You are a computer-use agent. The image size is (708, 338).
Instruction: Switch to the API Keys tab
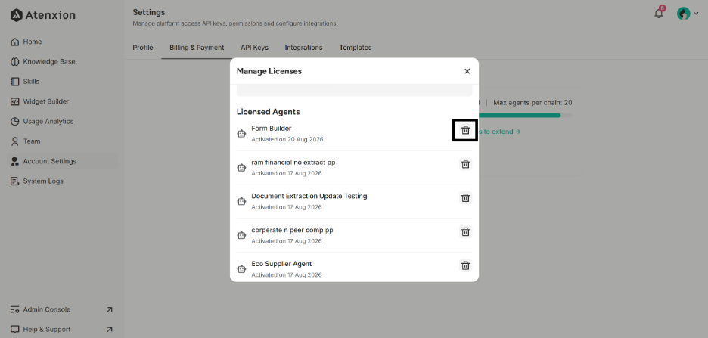[254, 48]
